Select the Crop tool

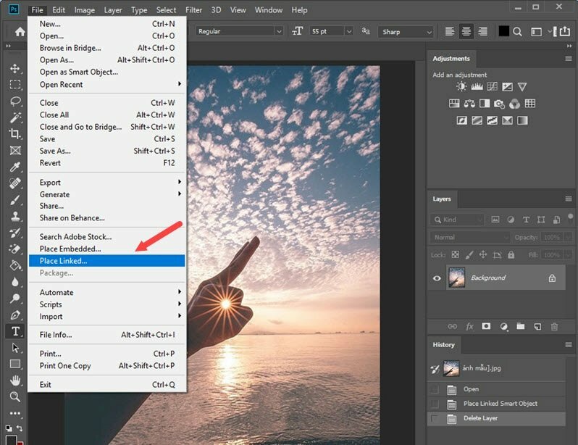coord(14,133)
